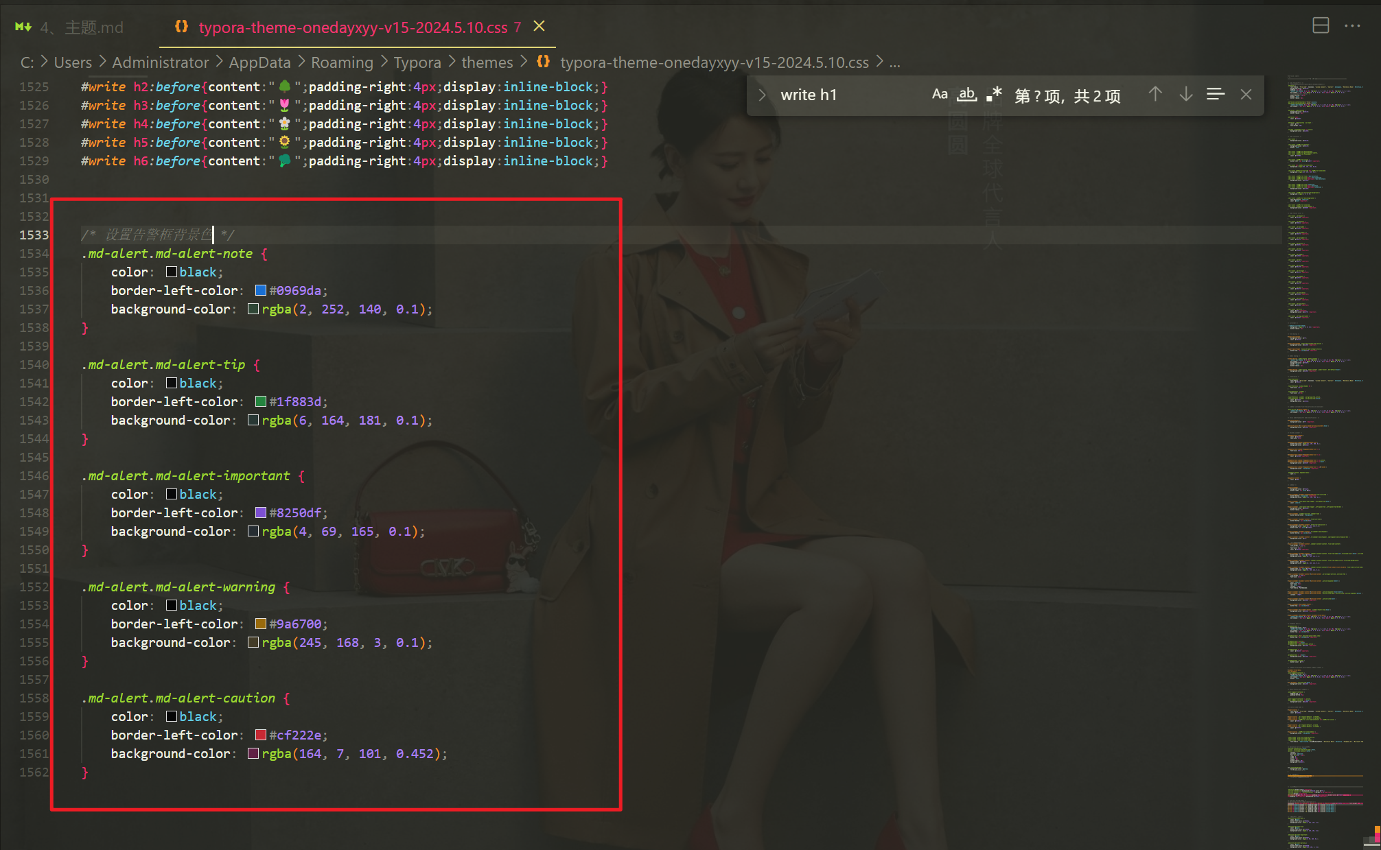Image resolution: width=1381 pixels, height=850 pixels.
Task: Click the css braces icon on active tab
Action: pyautogui.click(x=181, y=27)
